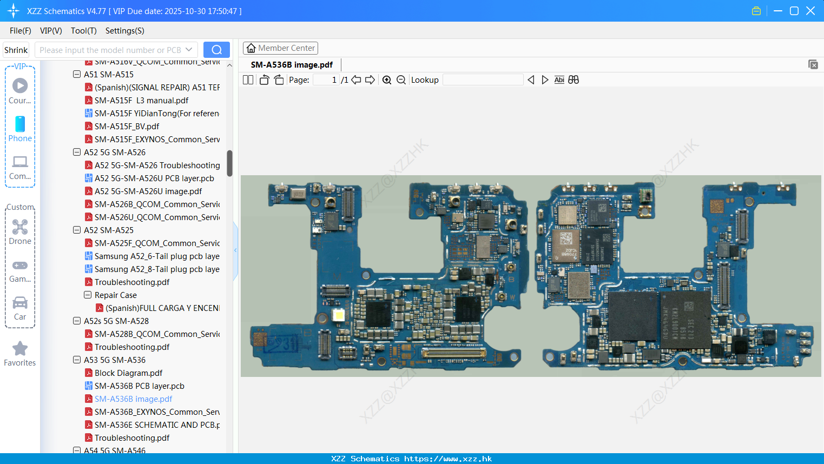Select the highlighted SM-A536B image.pdf row
The height and width of the screenshot is (464, 824).
point(133,399)
